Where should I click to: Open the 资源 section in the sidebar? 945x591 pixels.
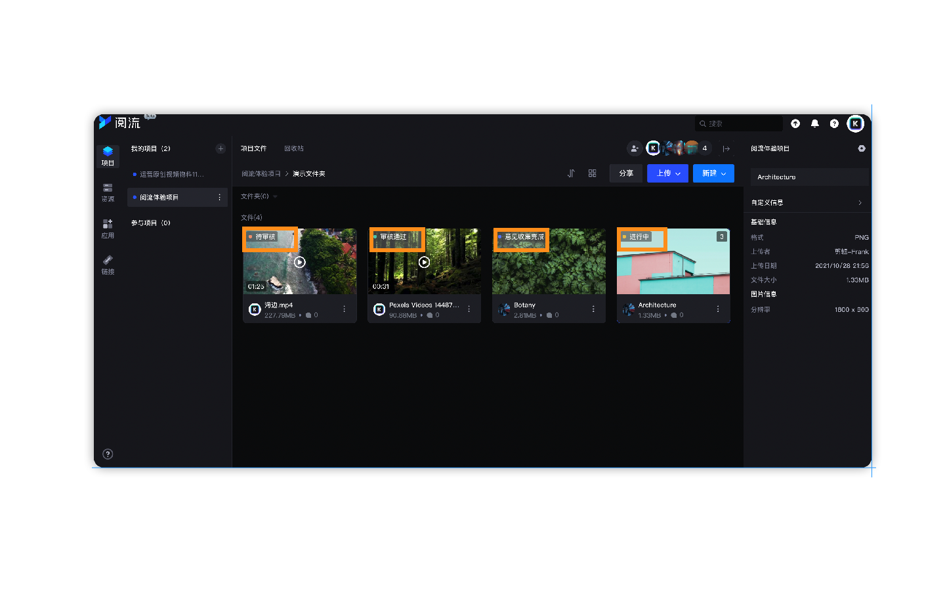[x=108, y=192]
